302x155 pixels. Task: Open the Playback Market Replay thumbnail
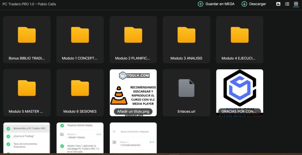coord(80,138)
